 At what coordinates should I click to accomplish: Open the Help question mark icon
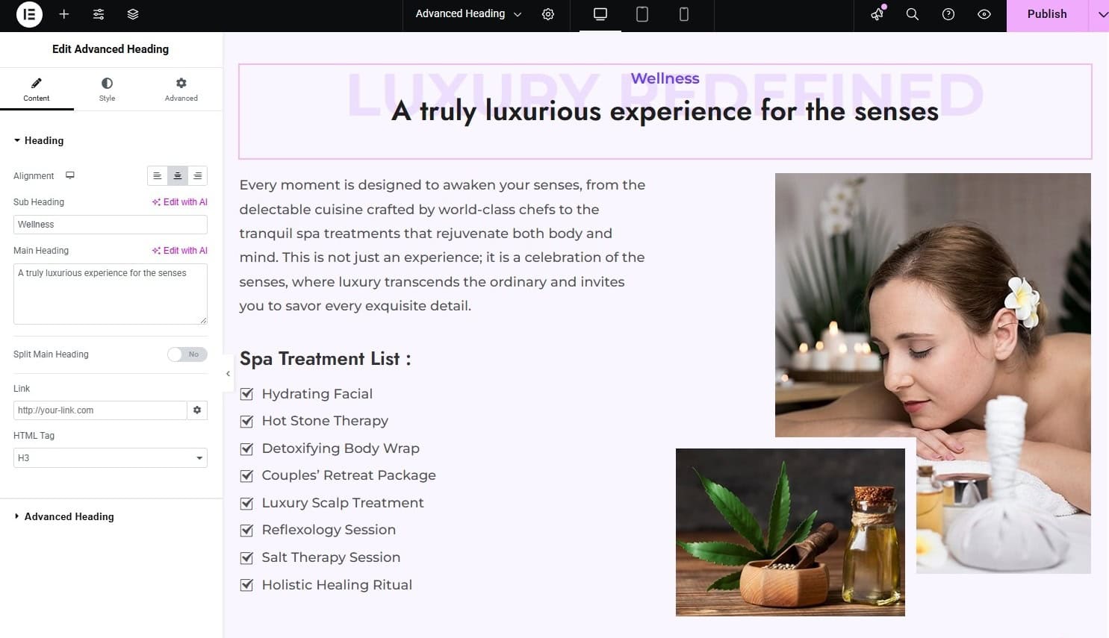click(x=948, y=14)
